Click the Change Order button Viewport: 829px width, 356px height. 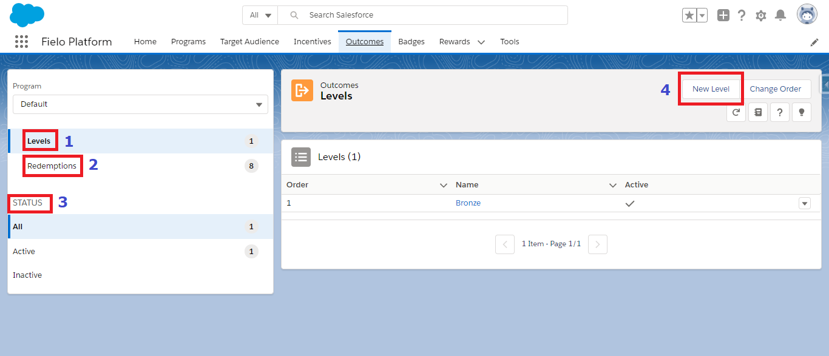pyautogui.click(x=776, y=89)
